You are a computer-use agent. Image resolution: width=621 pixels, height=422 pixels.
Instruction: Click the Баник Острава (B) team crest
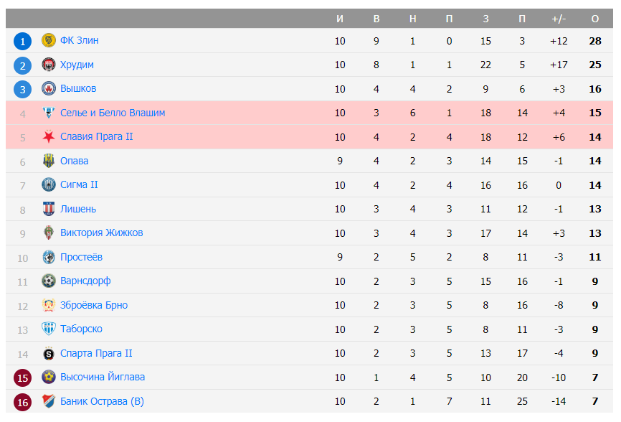[48, 402]
